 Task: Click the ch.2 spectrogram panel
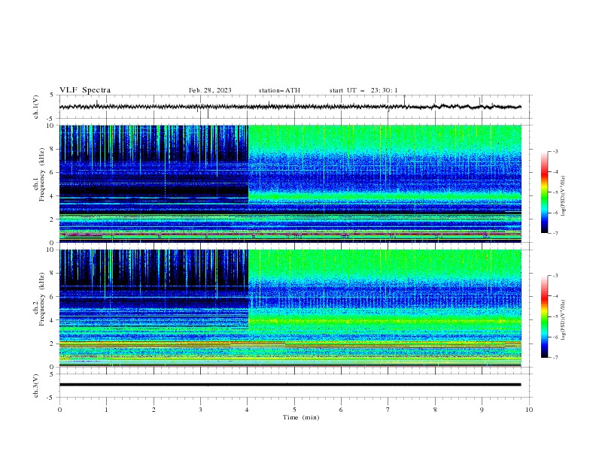click(x=290, y=308)
